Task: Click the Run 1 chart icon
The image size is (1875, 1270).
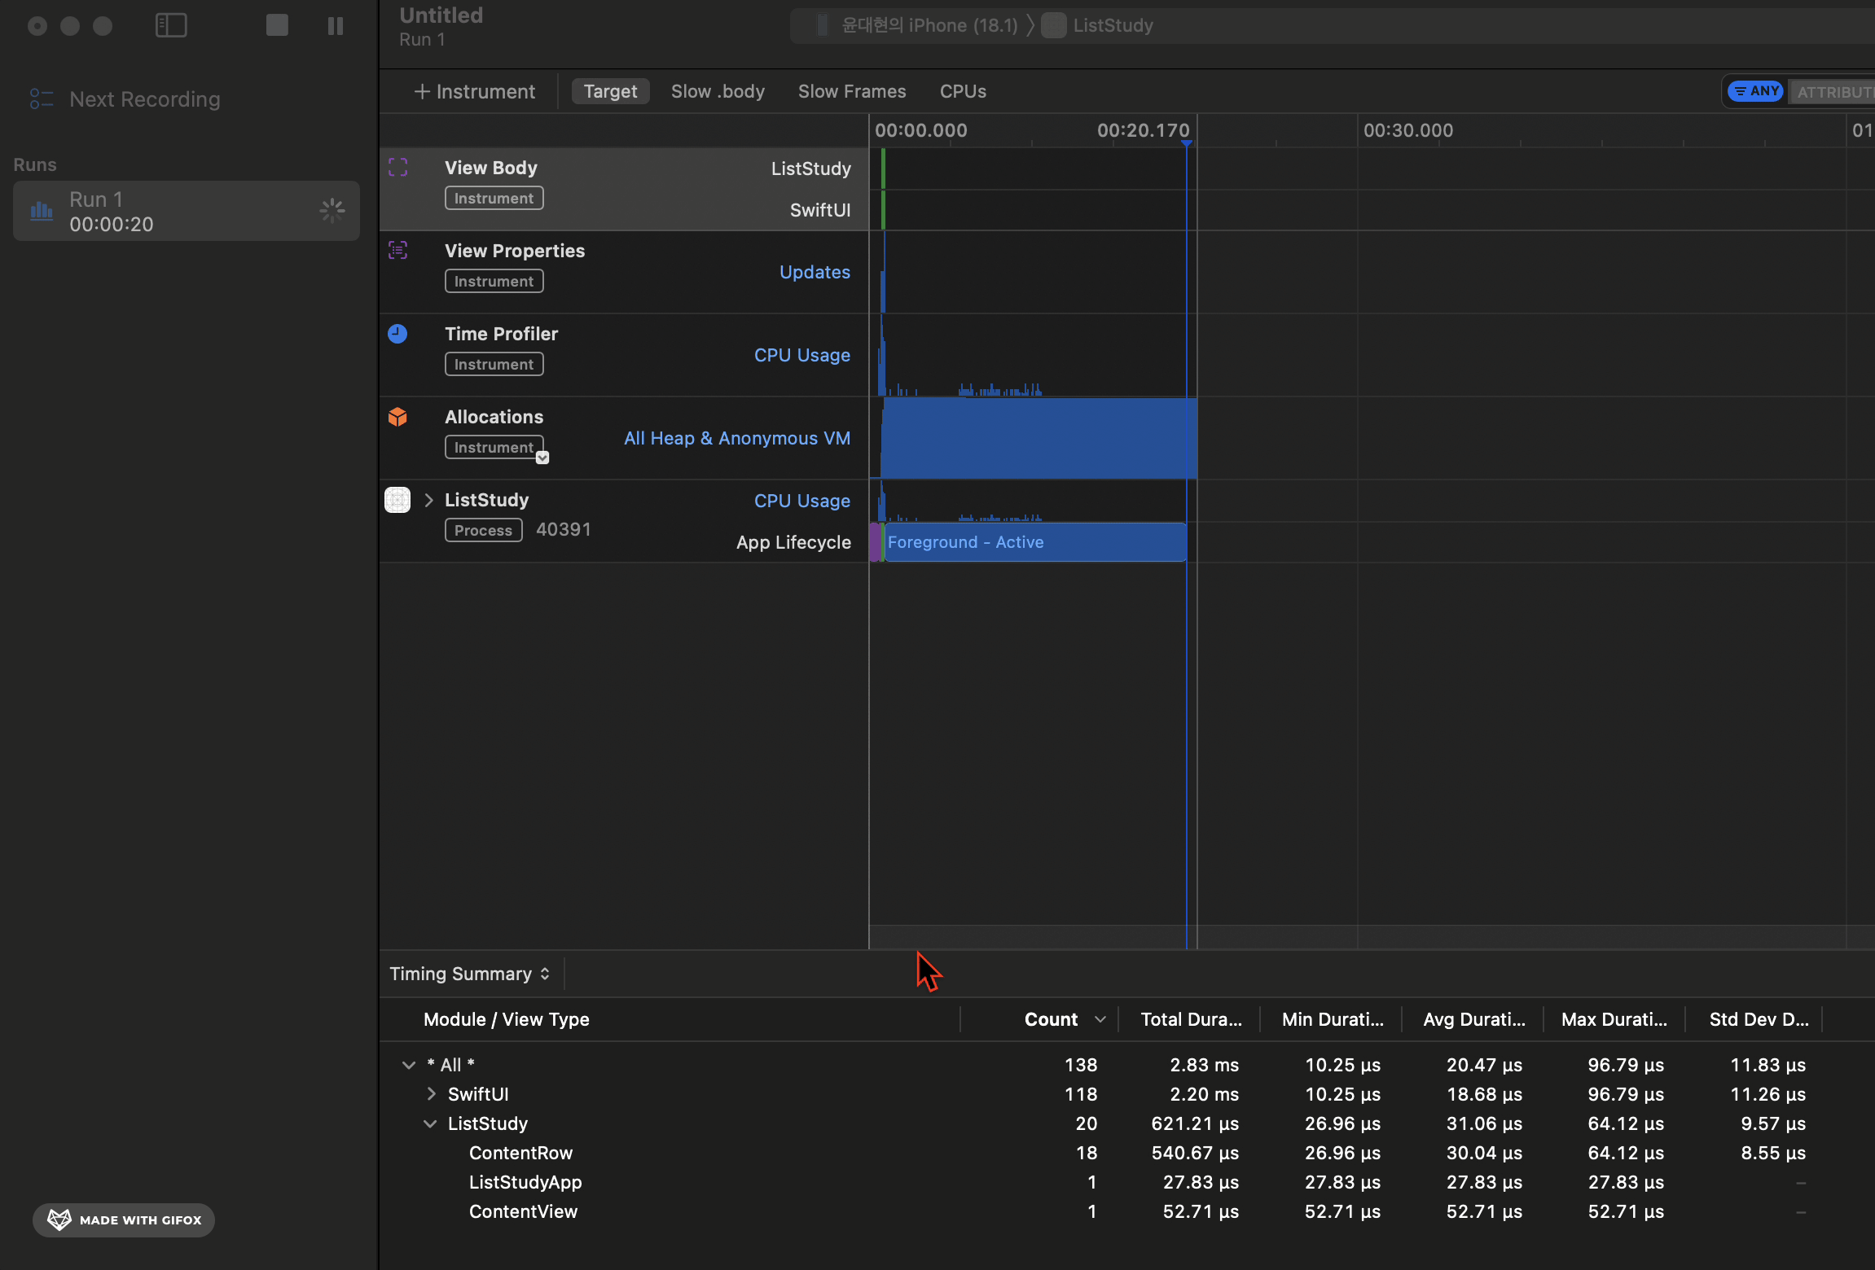Action: coord(42,211)
